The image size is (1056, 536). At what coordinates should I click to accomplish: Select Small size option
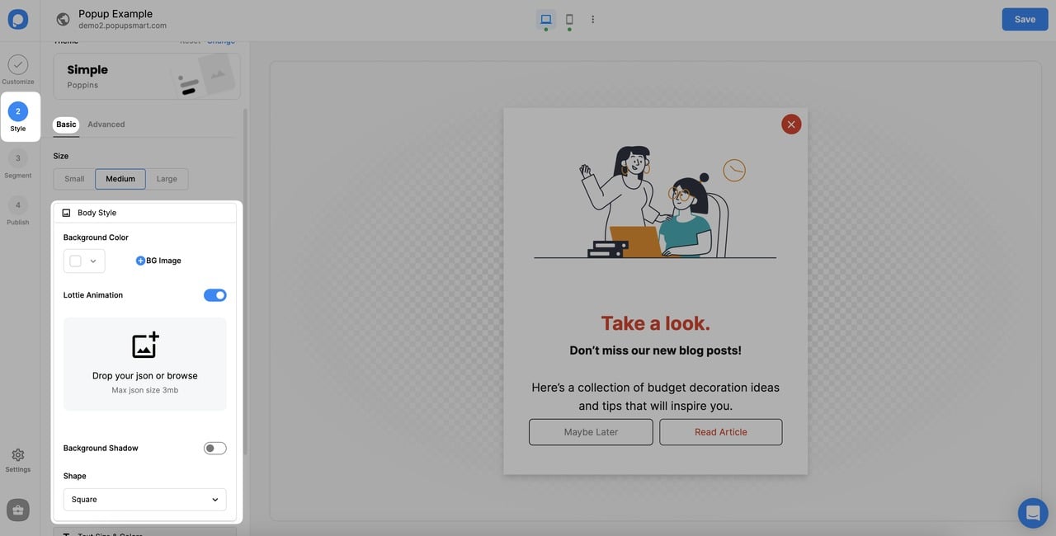pos(74,179)
